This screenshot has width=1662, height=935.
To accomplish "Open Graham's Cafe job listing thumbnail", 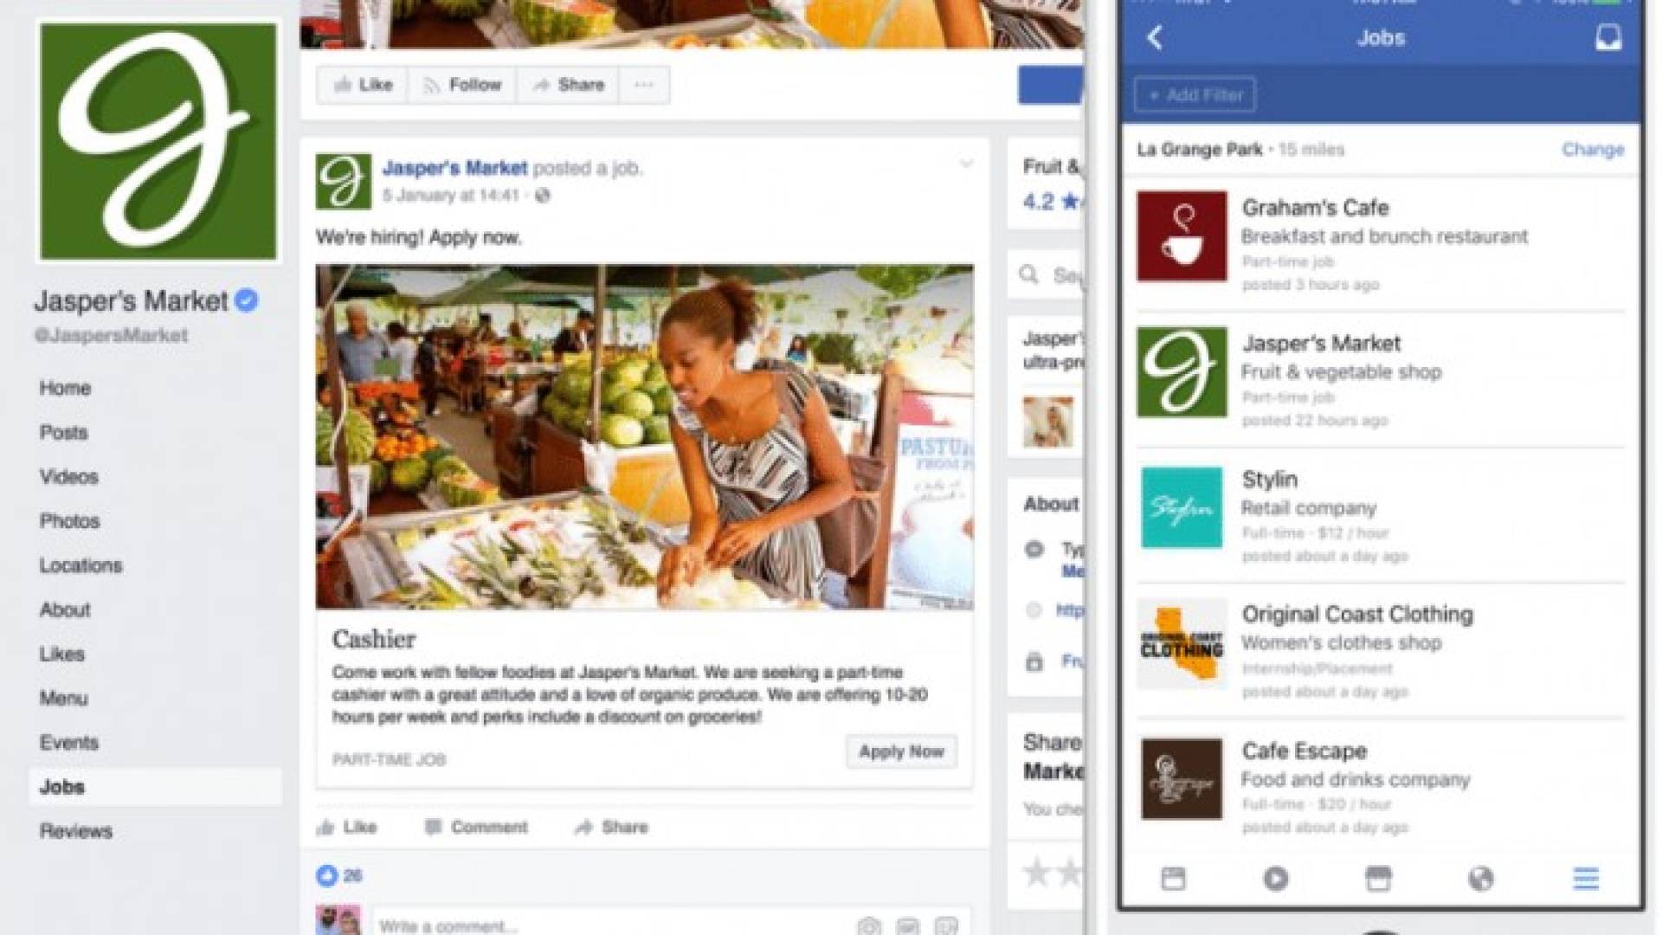I will point(1182,236).
